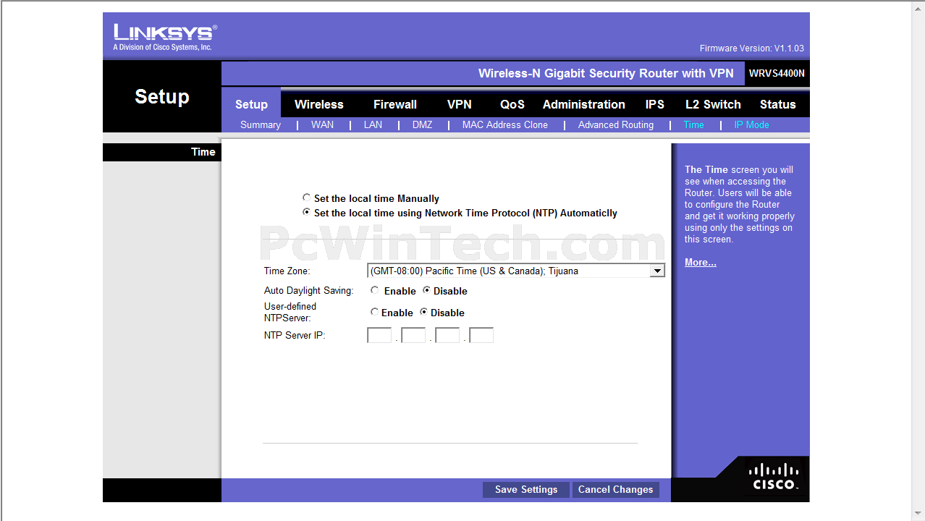The height and width of the screenshot is (521, 925).
Task: Enable User-defined NTP Server
Action: click(374, 312)
